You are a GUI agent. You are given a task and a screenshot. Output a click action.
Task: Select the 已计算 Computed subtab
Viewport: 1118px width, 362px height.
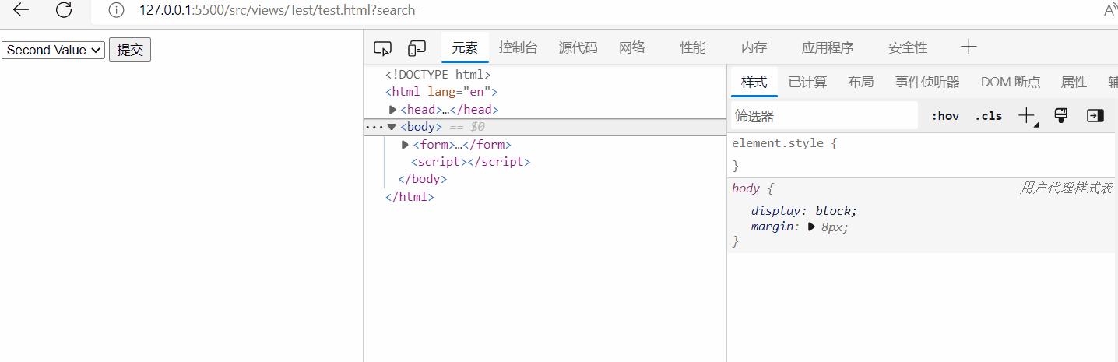pos(807,82)
